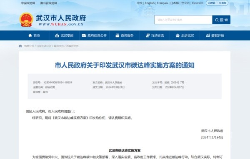Click the WWW.WUHAN.GOV.CN text
Screen dimensions: 250x159
[x=61, y=25]
